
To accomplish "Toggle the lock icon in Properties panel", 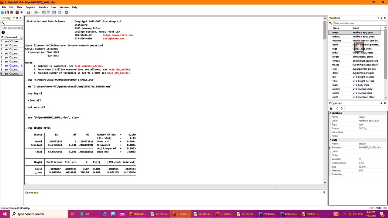I will click(331, 108).
